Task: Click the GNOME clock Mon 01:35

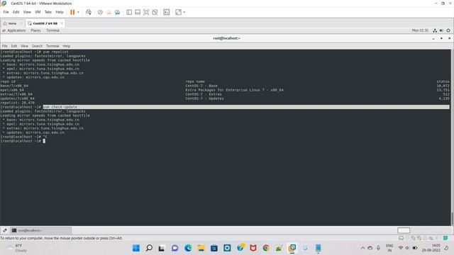Action: [x=420, y=30]
